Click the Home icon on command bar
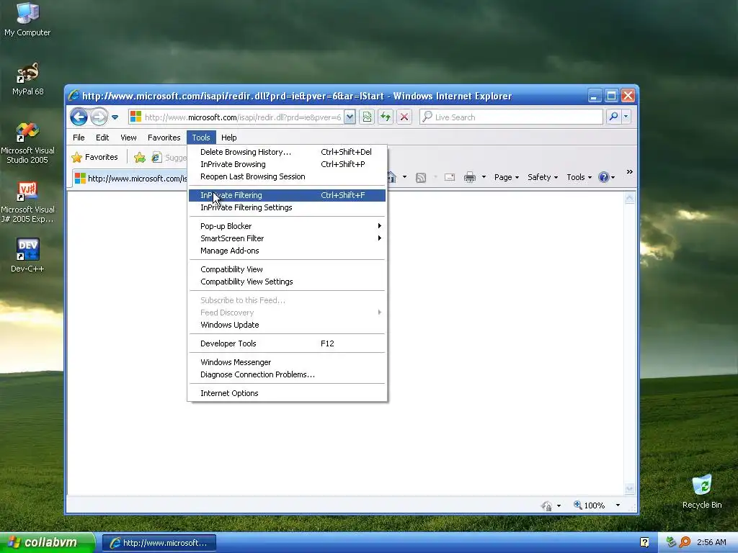738x553 pixels. [x=391, y=177]
